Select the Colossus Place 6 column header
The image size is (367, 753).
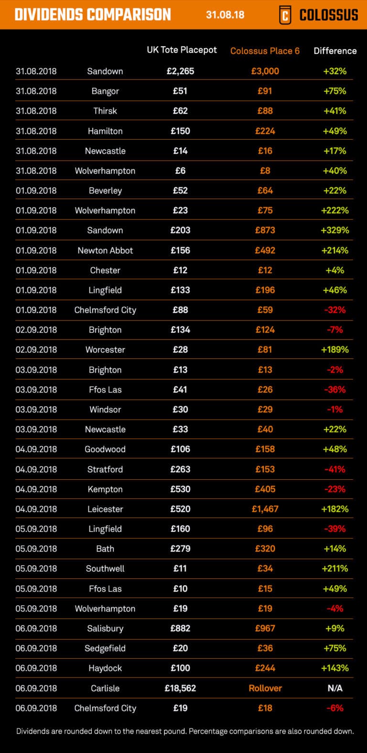(x=265, y=51)
